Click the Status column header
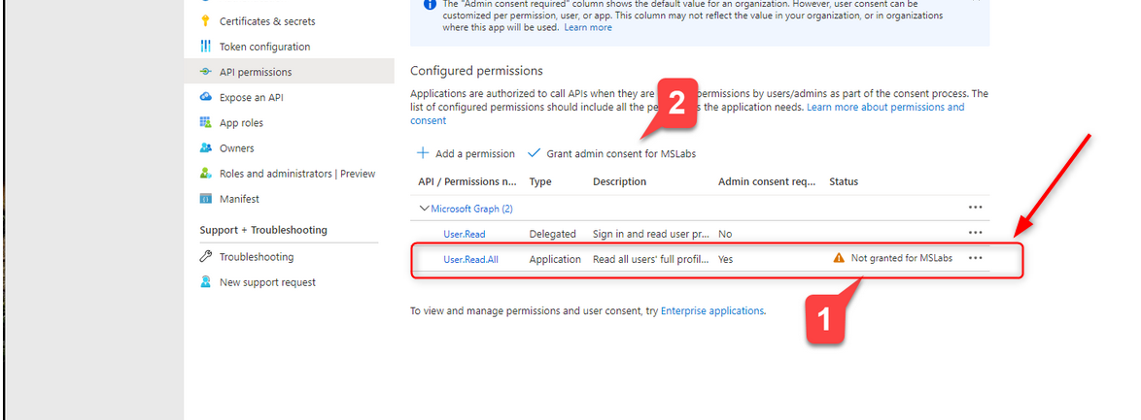The height and width of the screenshot is (420, 1141). pos(845,181)
